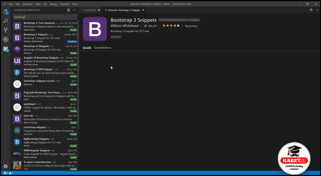This screenshot has width=321, height=176.
Task: Open the Source Control view icon
Action: pos(6,30)
